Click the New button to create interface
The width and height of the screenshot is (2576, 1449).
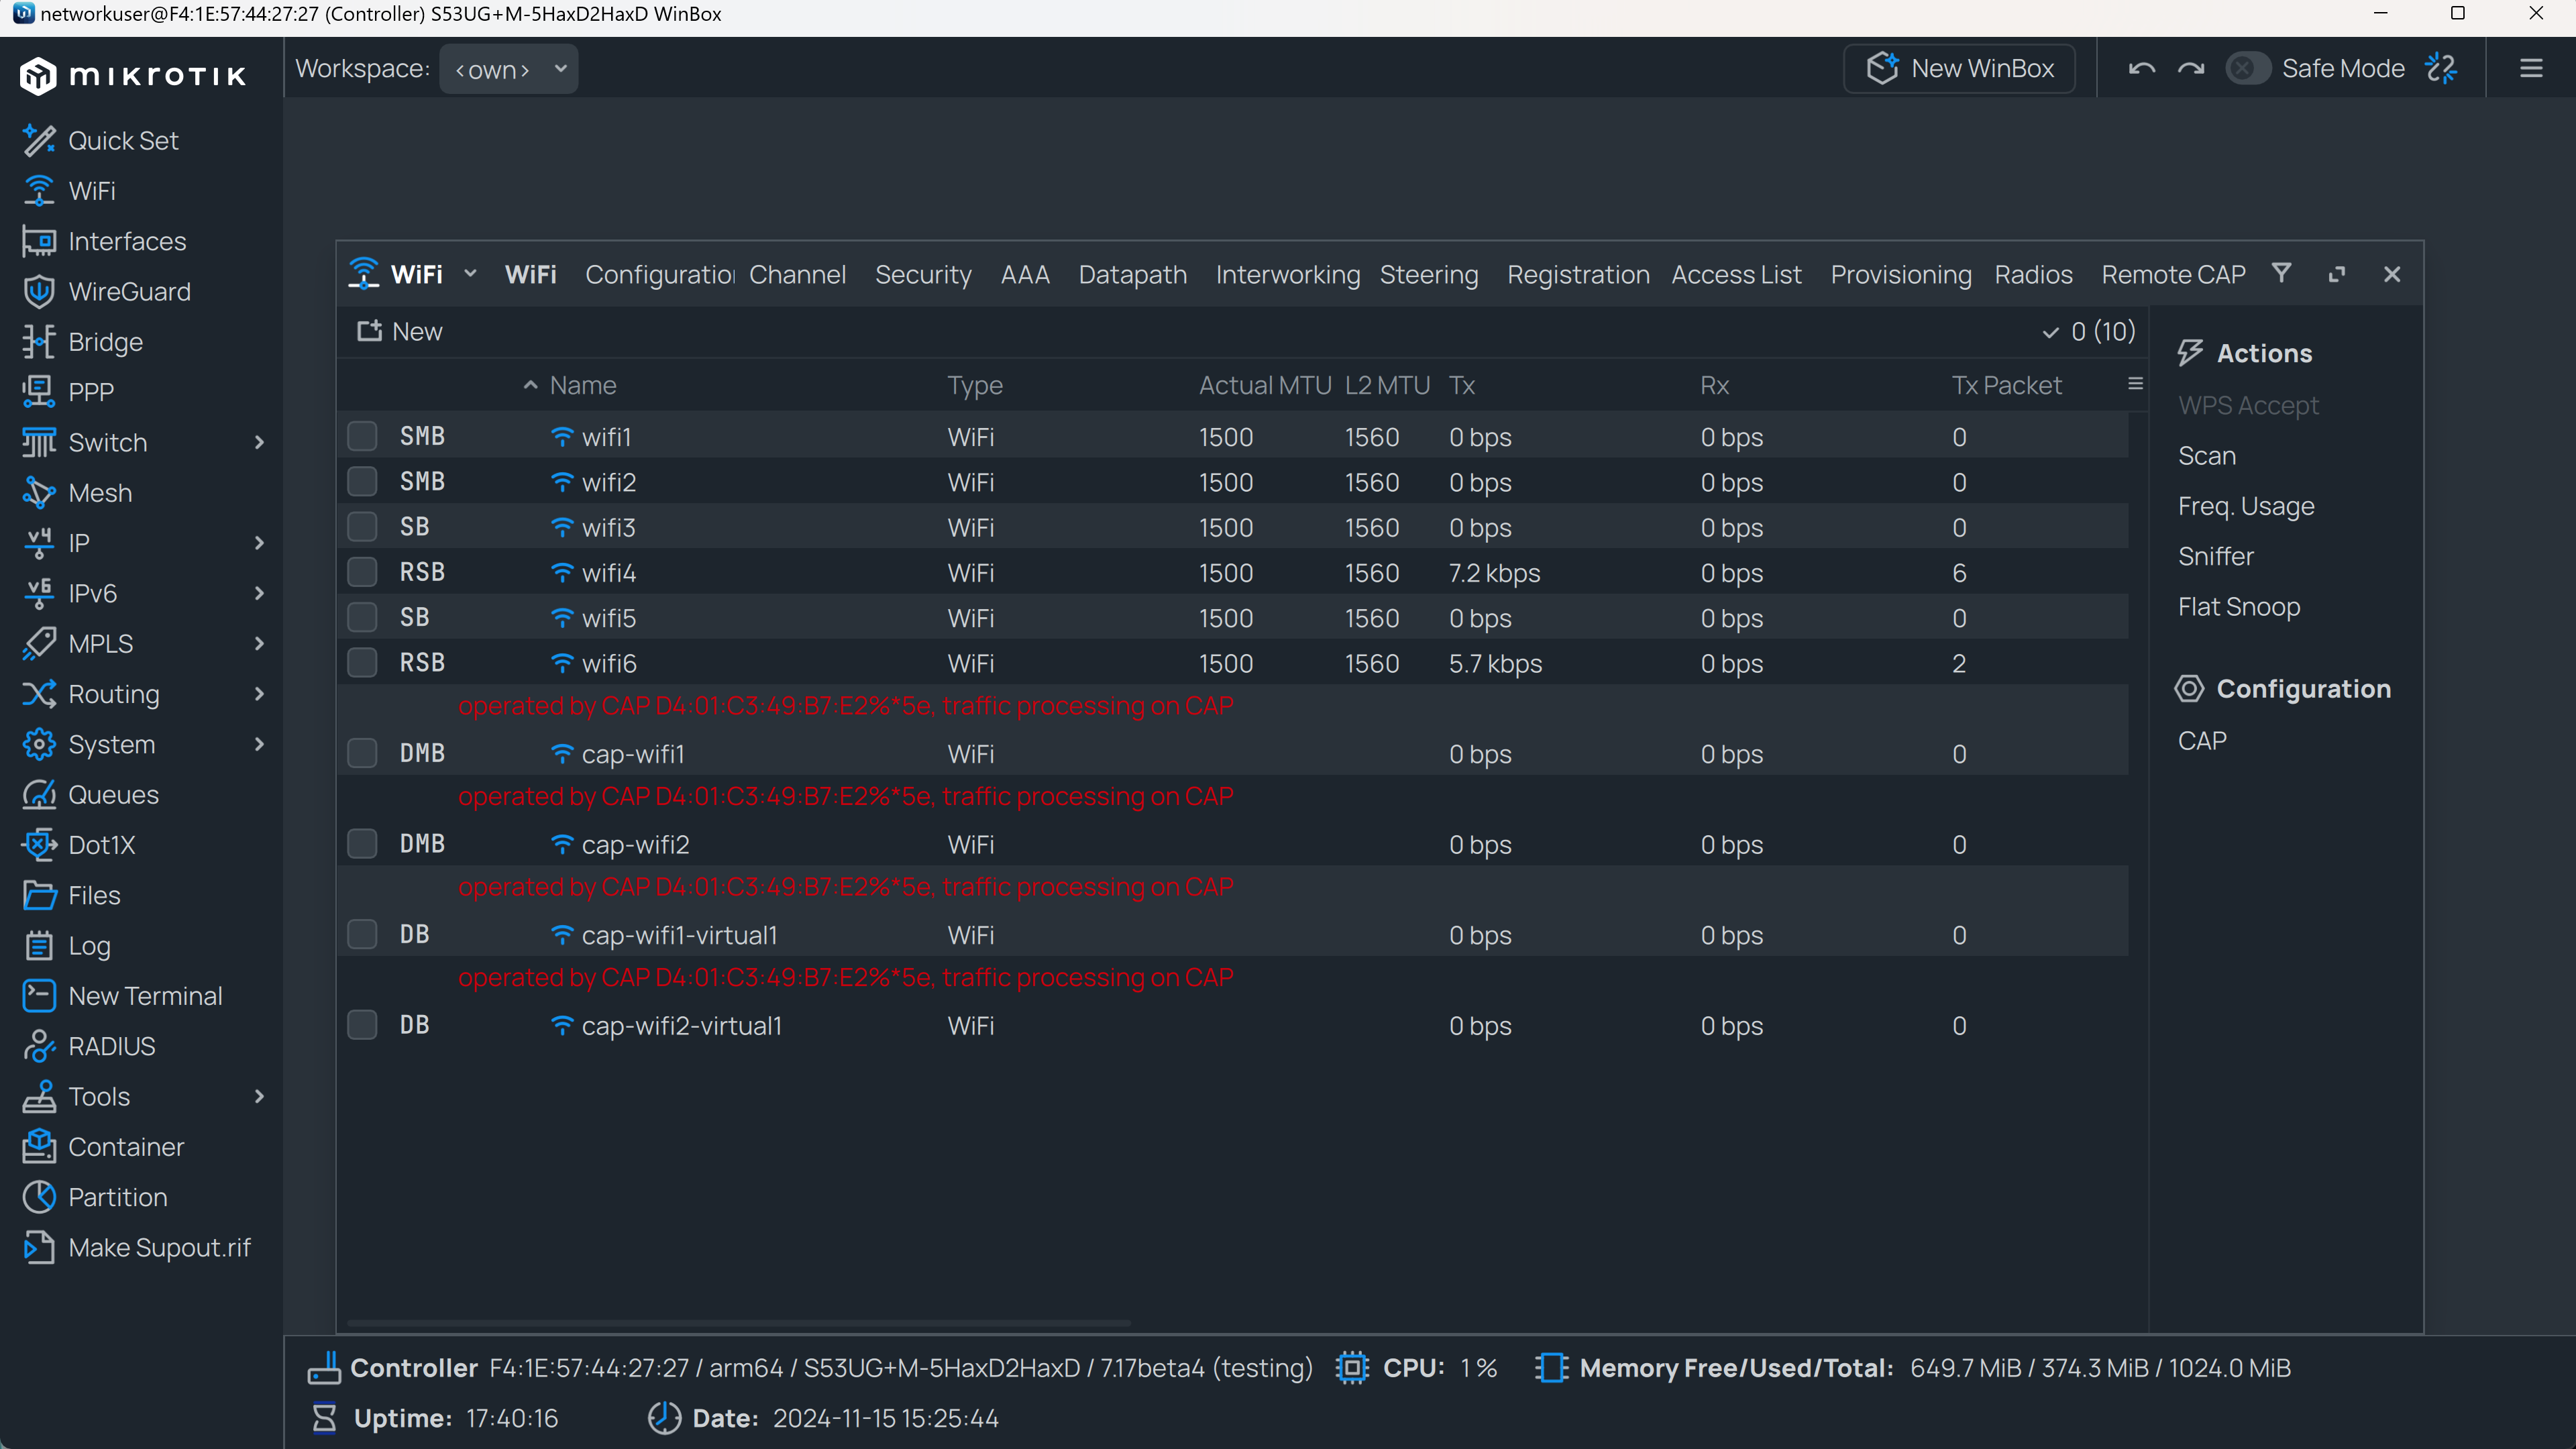coord(399,331)
